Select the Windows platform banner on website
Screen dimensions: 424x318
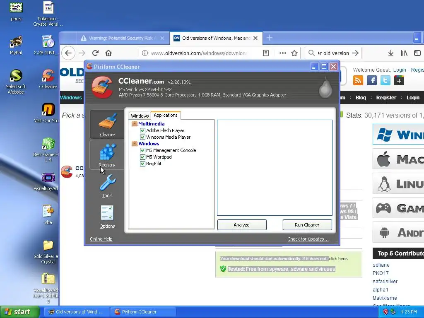point(398,135)
